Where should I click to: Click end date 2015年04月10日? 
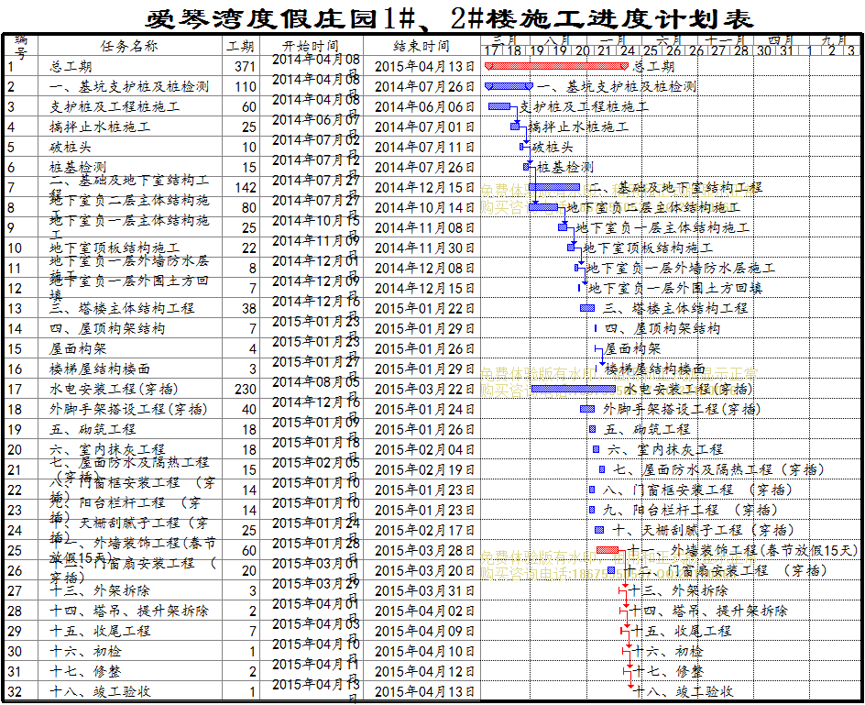point(424,652)
